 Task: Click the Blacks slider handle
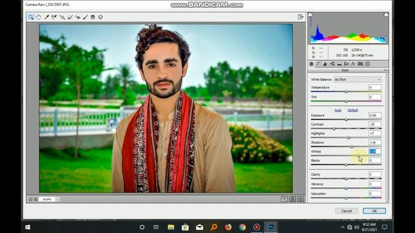point(346,165)
